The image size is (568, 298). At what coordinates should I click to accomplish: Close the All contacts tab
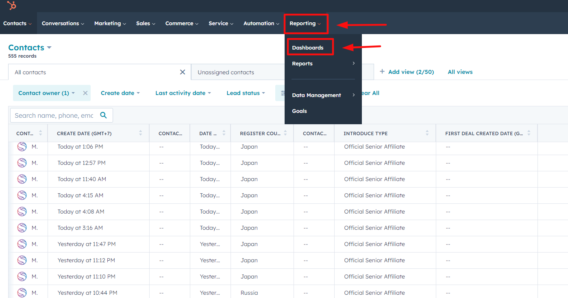[x=183, y=72]
